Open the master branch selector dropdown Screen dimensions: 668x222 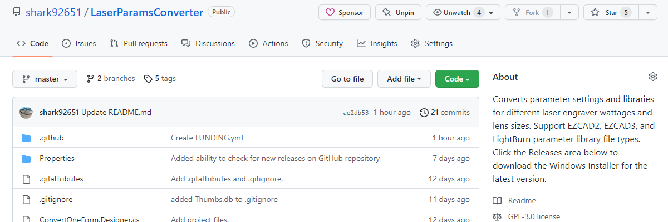(x=45, y=79)
